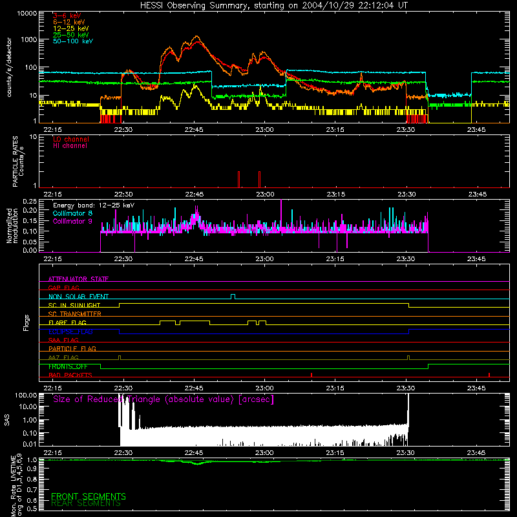Click the first red particle spike near 22:55
Screen dimensions: 517x517
238,180
